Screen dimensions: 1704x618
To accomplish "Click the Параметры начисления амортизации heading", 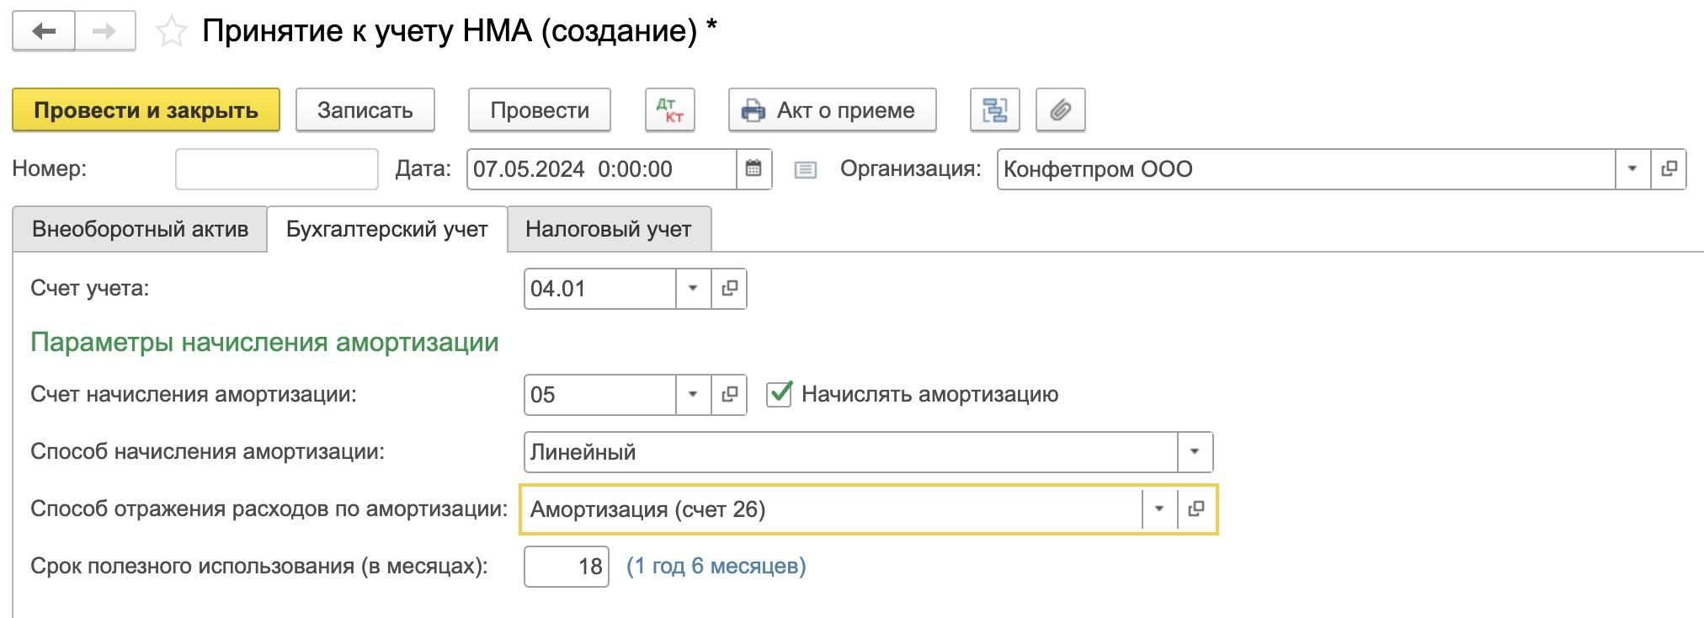I will (264, 343).
